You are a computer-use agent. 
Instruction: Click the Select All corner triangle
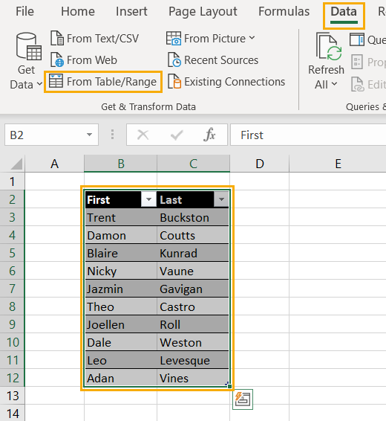(16, 164)
